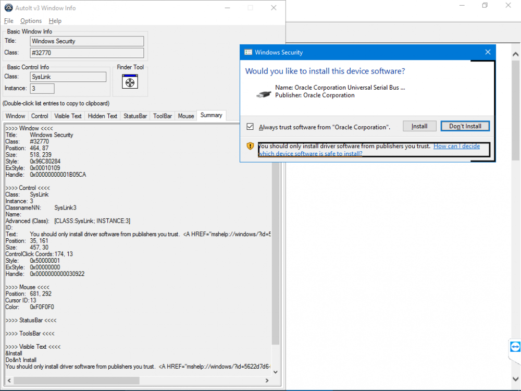Uncheck Always trust software from Oracle Corporation

[250, 127]
